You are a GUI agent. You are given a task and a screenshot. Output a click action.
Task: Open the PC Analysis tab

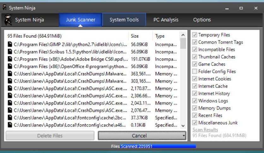point(166,20)
